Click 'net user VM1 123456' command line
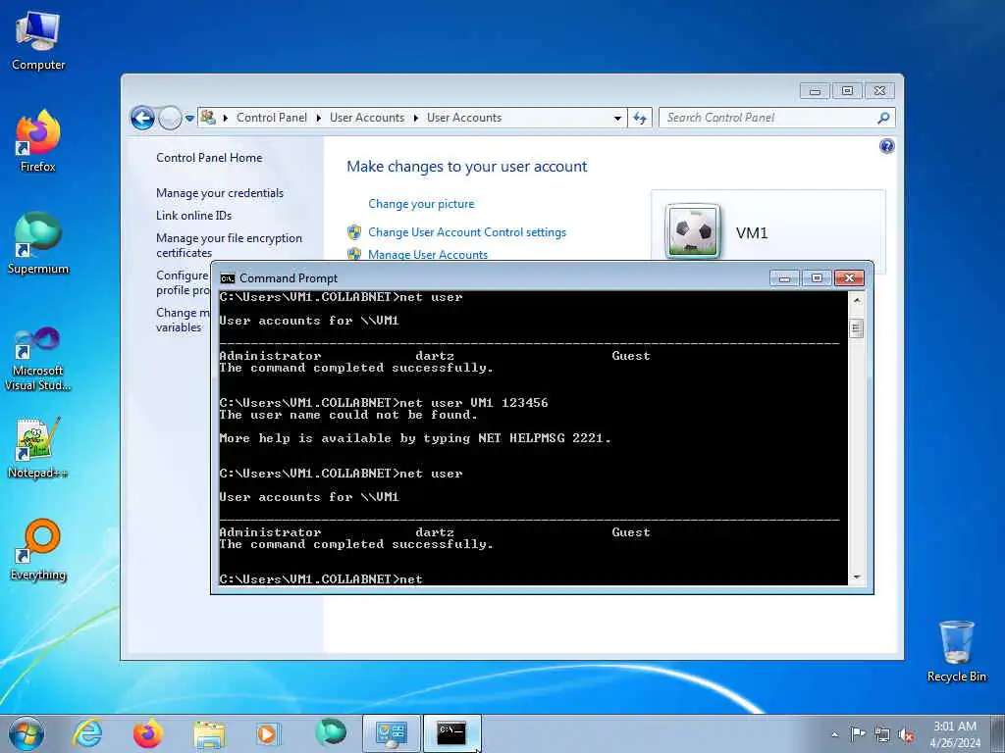This screenshot has height=753, width=1005. [x=384, y=403]
